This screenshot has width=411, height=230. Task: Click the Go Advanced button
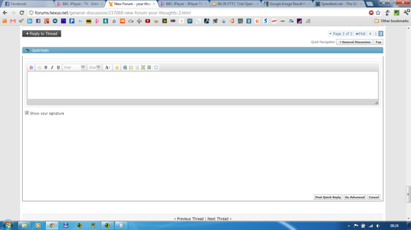(354, 197)
